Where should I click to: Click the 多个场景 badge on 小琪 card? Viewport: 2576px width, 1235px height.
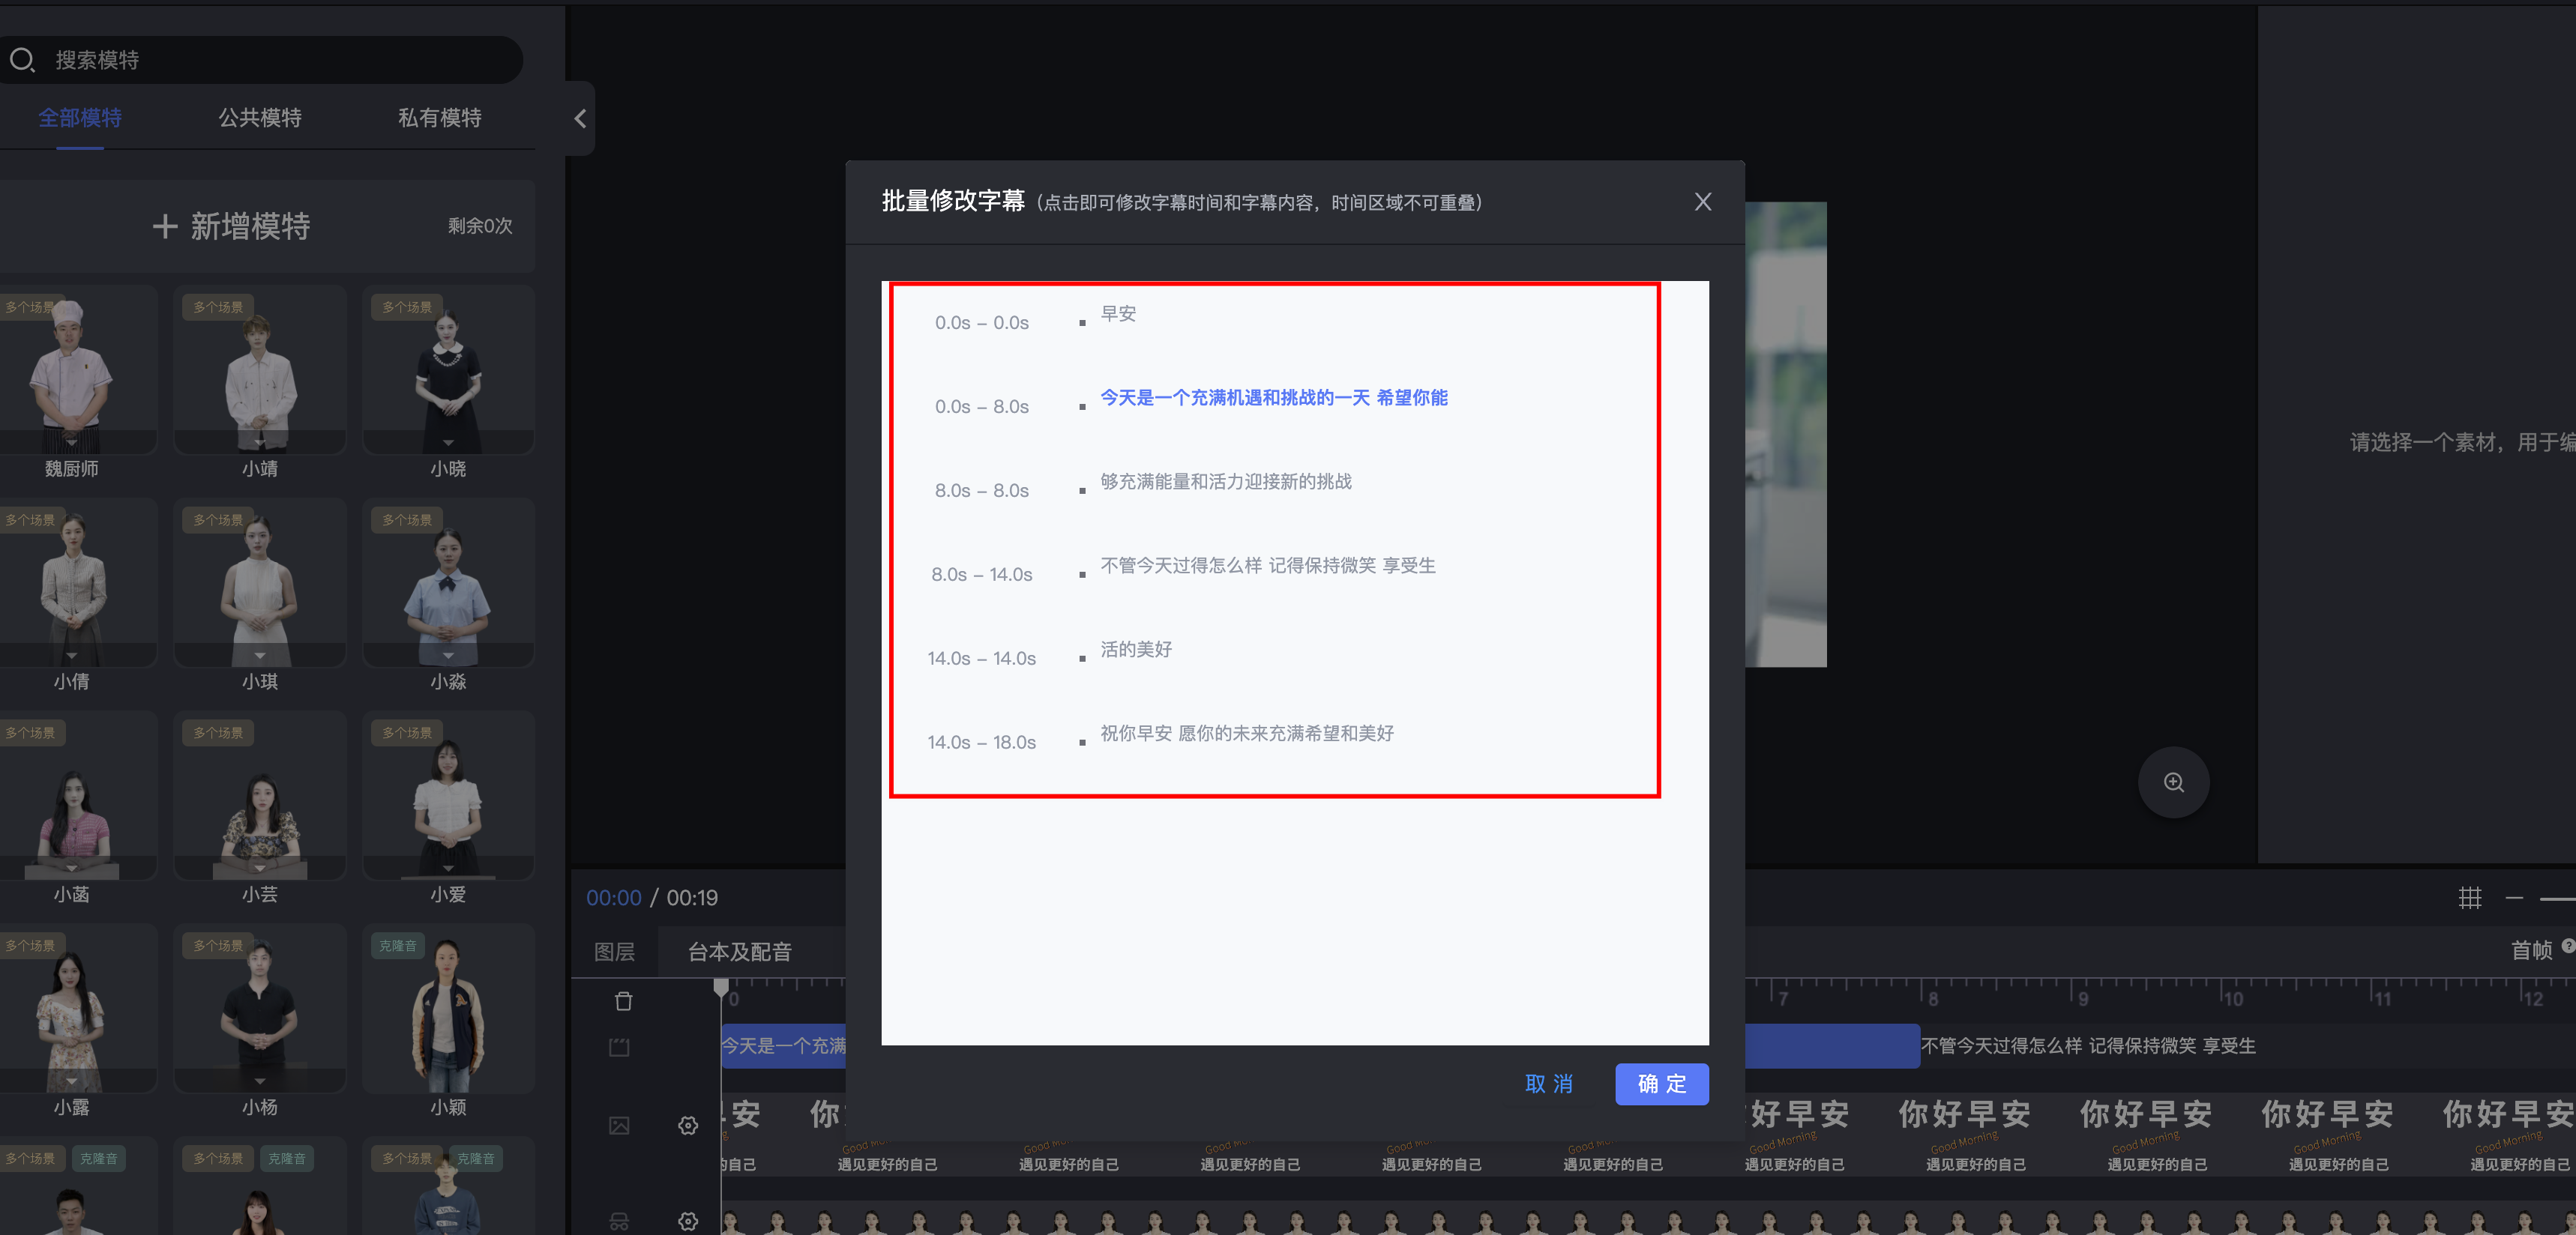(218, 519)
